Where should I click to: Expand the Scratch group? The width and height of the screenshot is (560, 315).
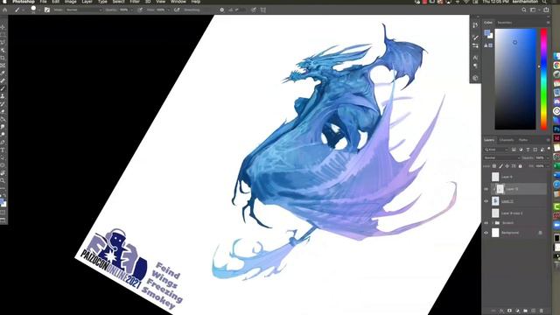click(492, 223)
